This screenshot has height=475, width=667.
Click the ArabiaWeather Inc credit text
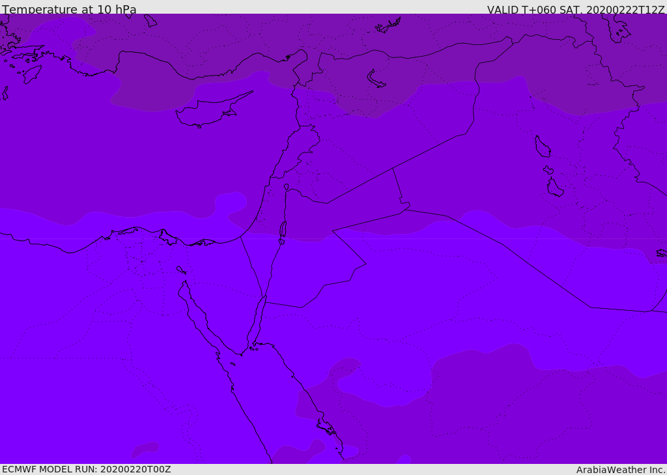point(621,470)
